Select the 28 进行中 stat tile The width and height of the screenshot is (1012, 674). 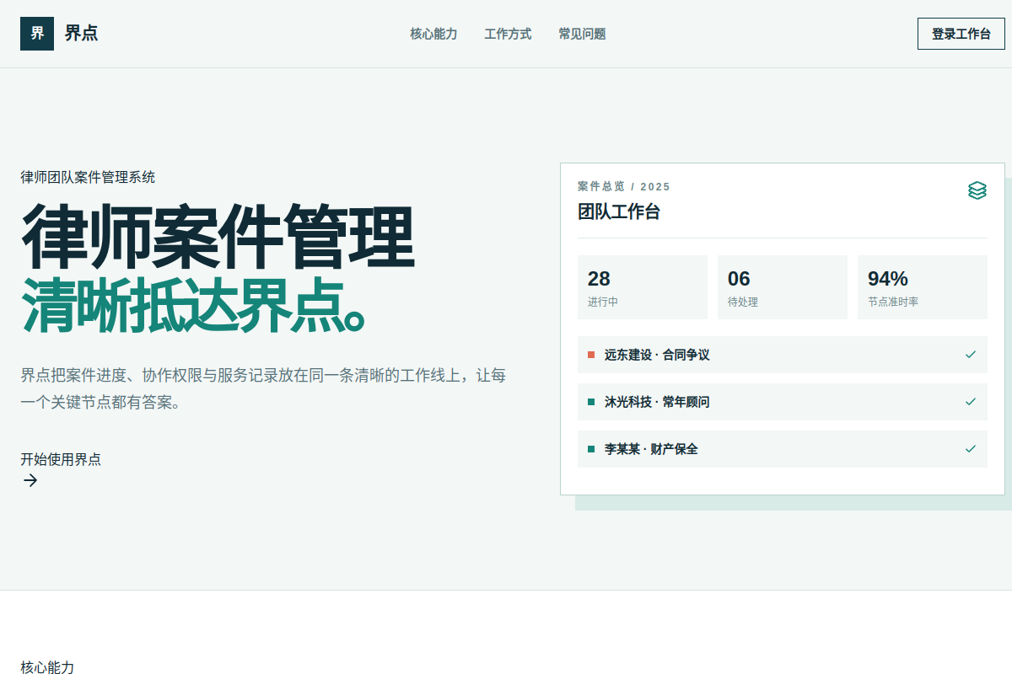(643, 287)
